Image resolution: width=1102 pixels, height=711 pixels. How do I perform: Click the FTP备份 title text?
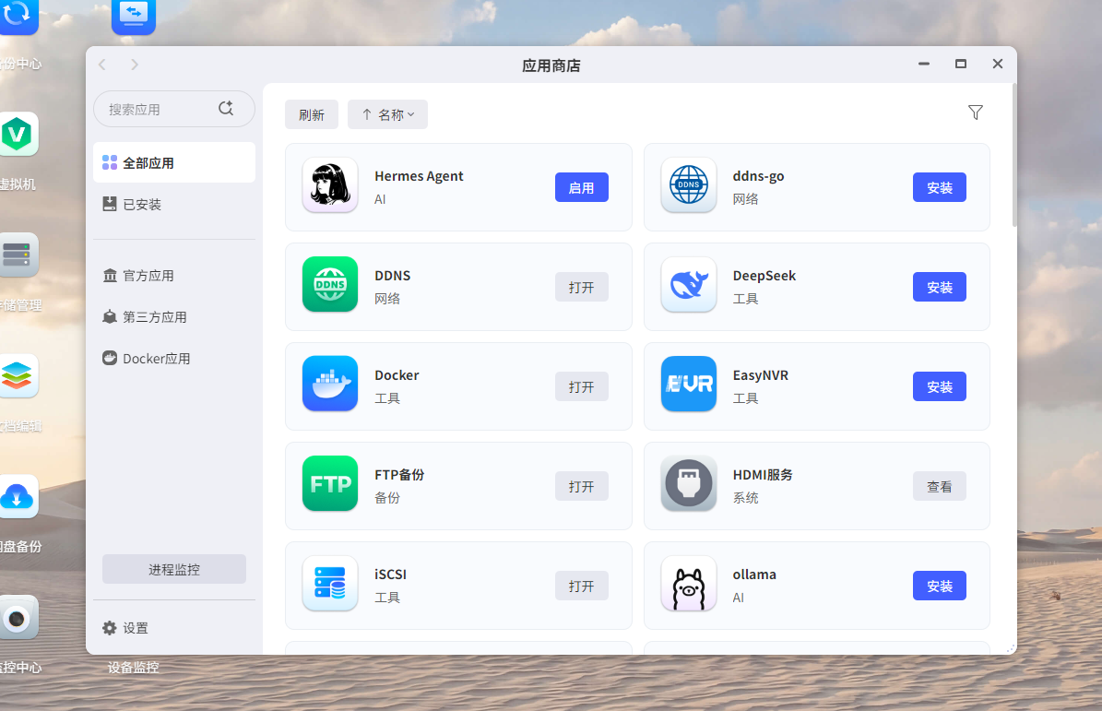point(399,475)
